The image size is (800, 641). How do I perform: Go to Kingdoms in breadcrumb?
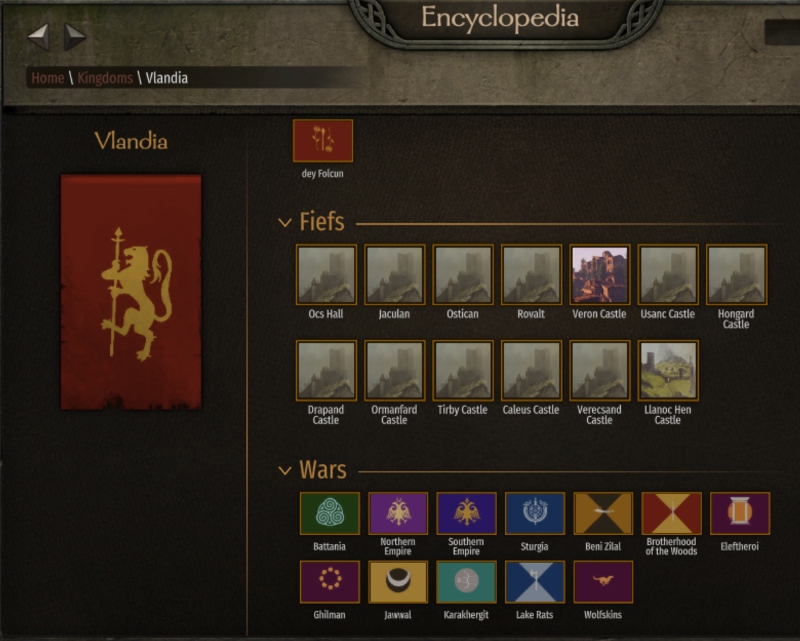point(105,78)
